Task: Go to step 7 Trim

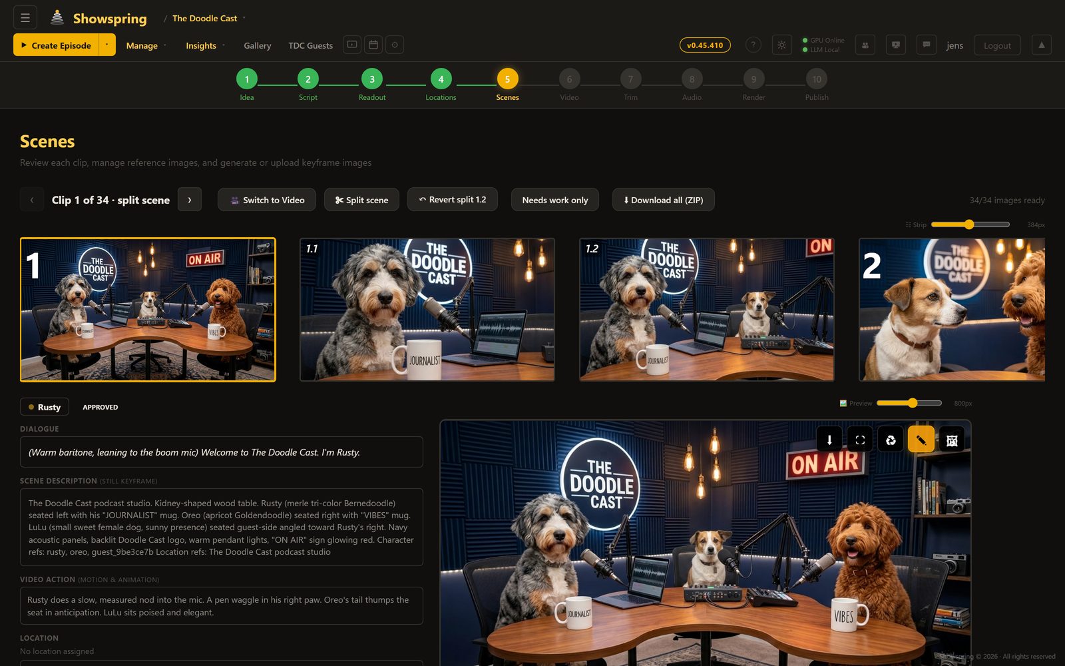Action: [630, 79]
